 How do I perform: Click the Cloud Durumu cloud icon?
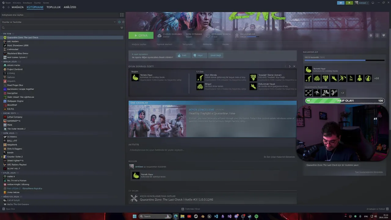click(159, 35)
